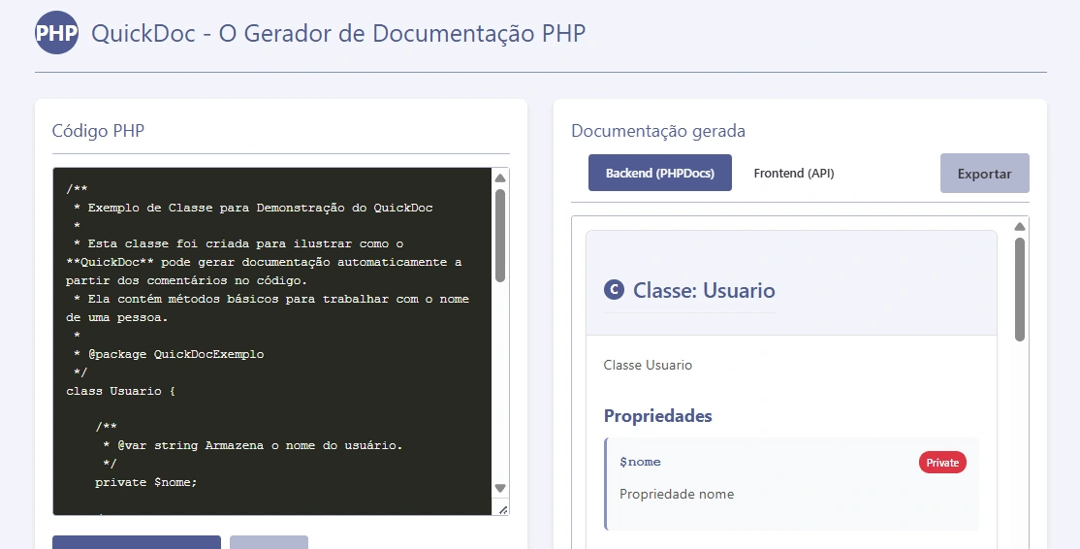Switch to Frontend (API) tab
Screen dimensions: 1080x549
[793, 173]
